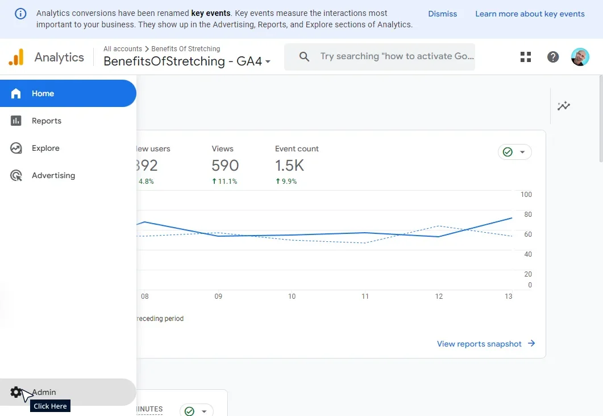Screen dimensions: 603x416
Task: Toggle the data quality checkmark on the metrics card
Action: [508, 152]
